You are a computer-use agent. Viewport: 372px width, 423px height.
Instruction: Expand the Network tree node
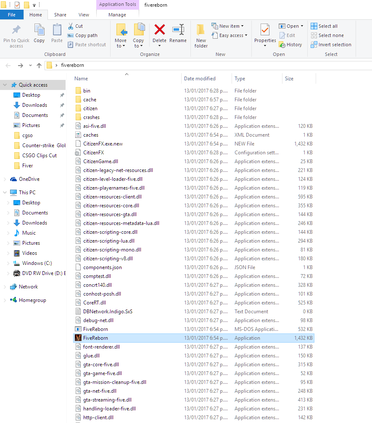[5, 287]
